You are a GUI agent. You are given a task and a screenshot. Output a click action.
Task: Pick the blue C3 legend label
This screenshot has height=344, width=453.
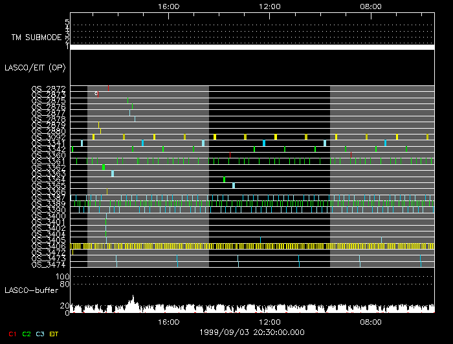[x=41, y=333]
